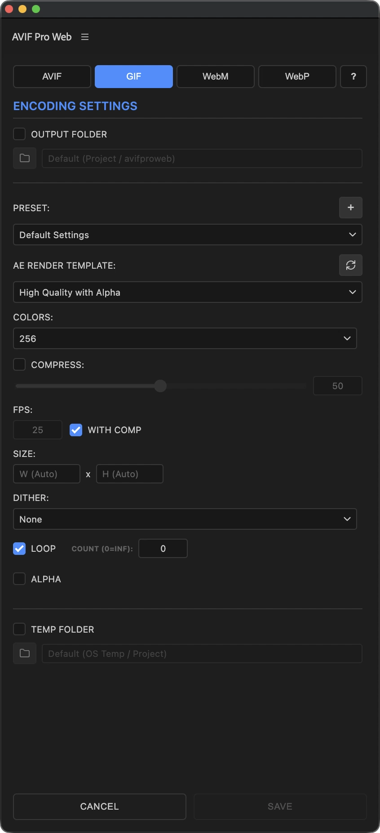Click the ENCODING SETTINGS heading
The height and width of the screenshot is (833, 380).
pos(75,106)
